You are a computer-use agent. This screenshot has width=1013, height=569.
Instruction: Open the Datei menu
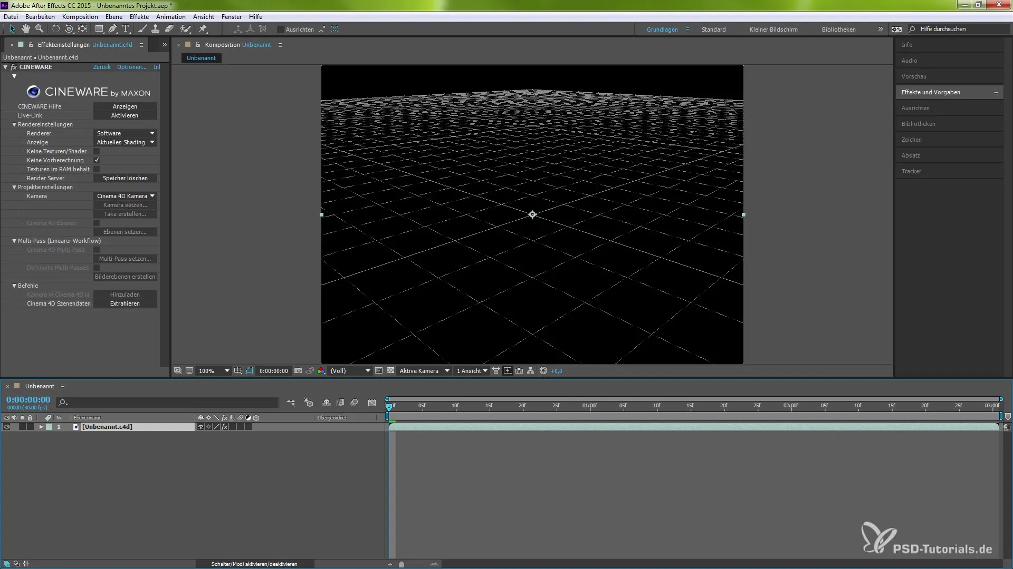[11, 16]
